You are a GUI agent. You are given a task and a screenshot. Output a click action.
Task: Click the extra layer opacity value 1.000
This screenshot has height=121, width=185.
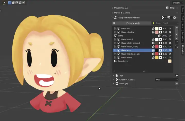click(164, 36)
